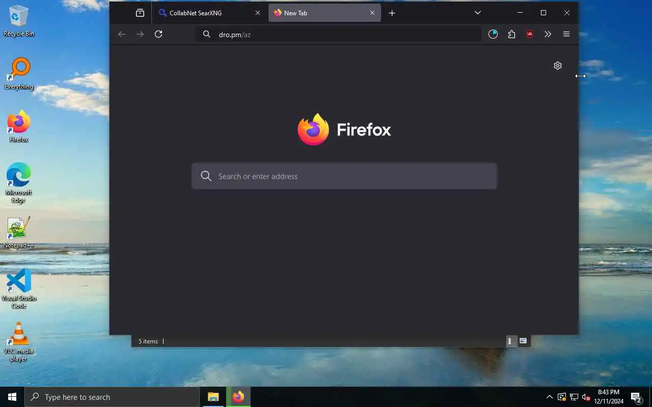Image resolution: width=652 pixels, height=407 pixels.
Task: Open the uBlock Origin toolbar icon
Action: (x=530, y=34)
